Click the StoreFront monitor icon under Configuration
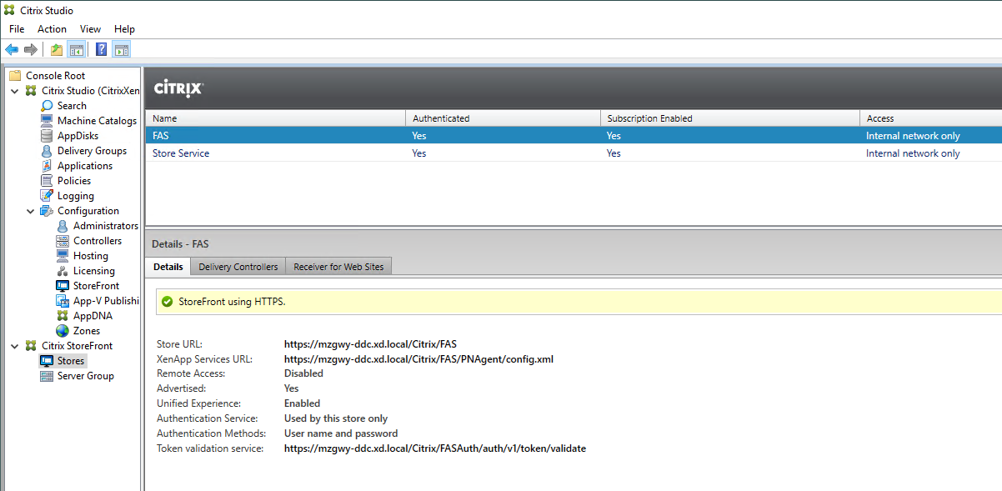1002x491 pixels. [63, 286]
